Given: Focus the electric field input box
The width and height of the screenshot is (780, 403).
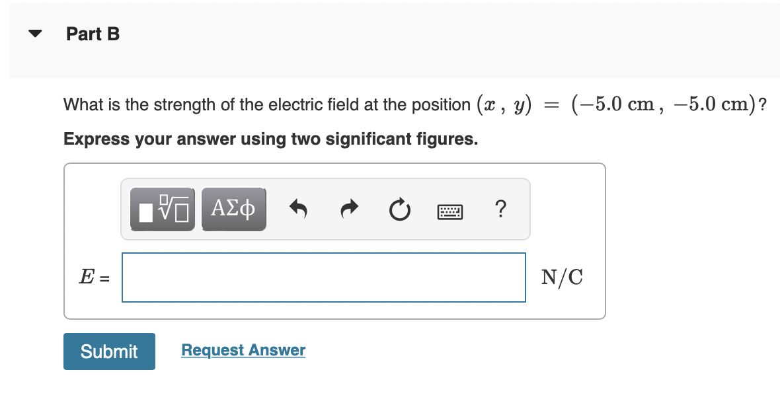Looking at the screenshot, I should point(323,277).
